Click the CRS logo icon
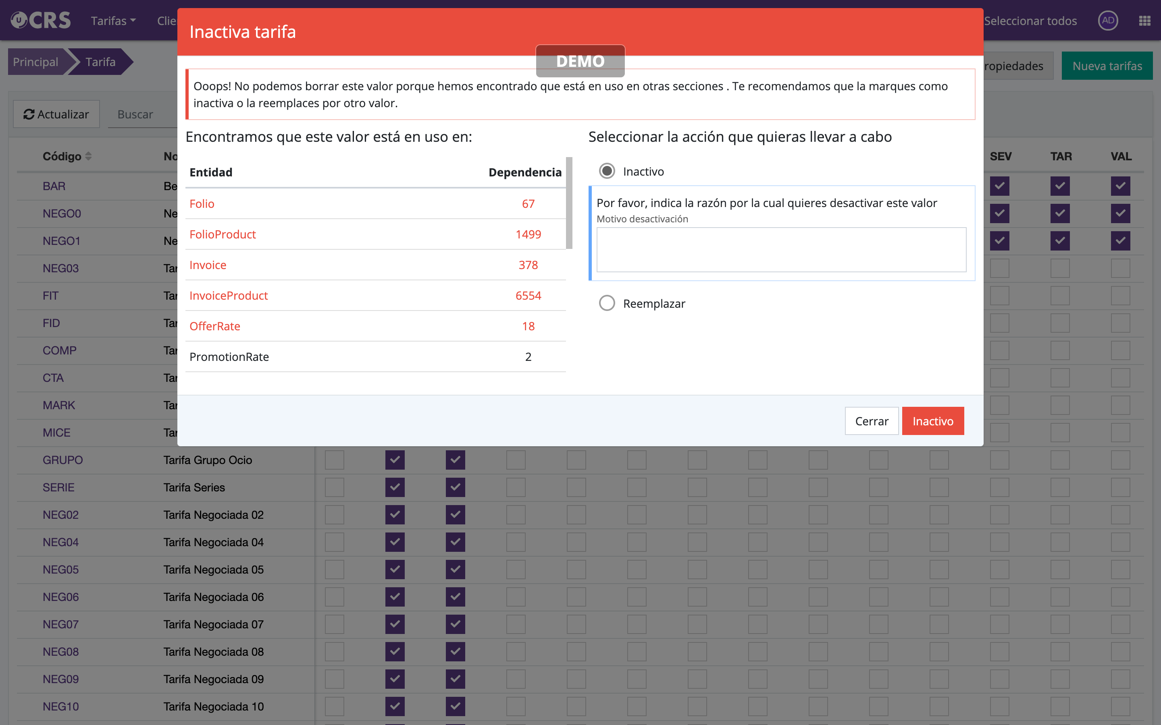This screenshot has width=1161, height=725. point(40,20)
